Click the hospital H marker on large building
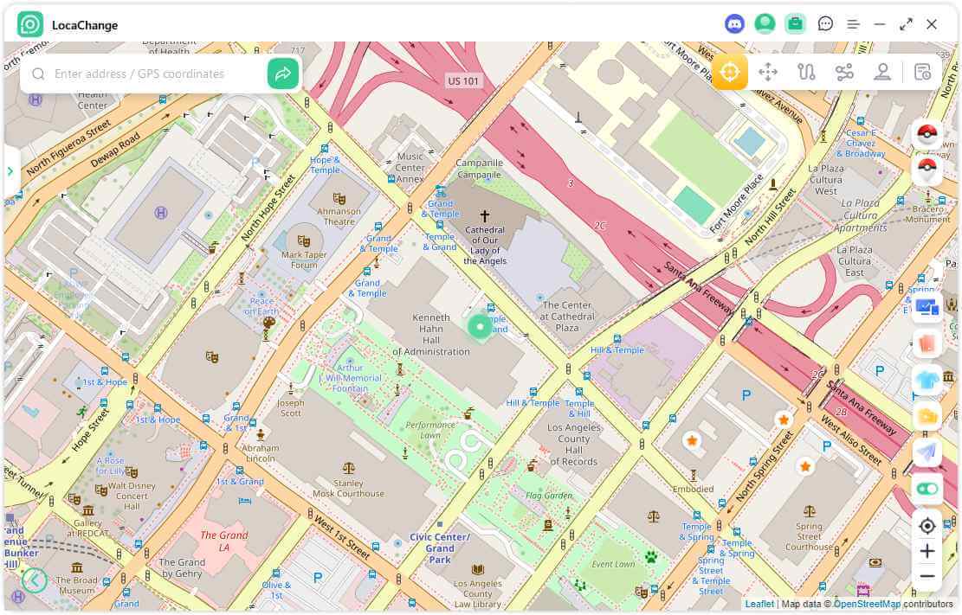The image size is (962, 615). pos(161,213)
